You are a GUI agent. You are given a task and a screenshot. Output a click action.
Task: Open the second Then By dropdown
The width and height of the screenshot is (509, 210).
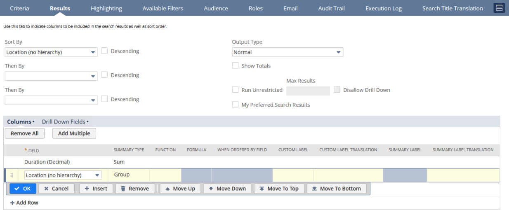[93, 100]
